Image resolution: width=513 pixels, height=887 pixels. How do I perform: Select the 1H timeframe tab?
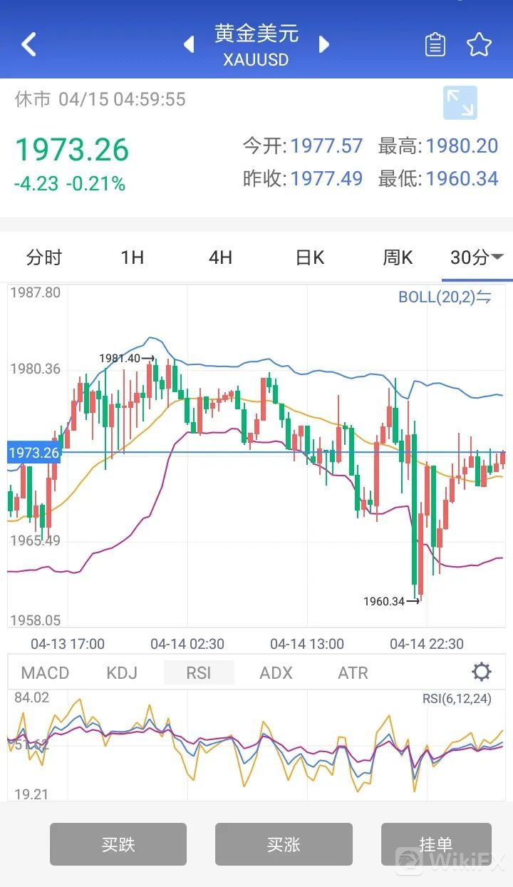[133, 257]
